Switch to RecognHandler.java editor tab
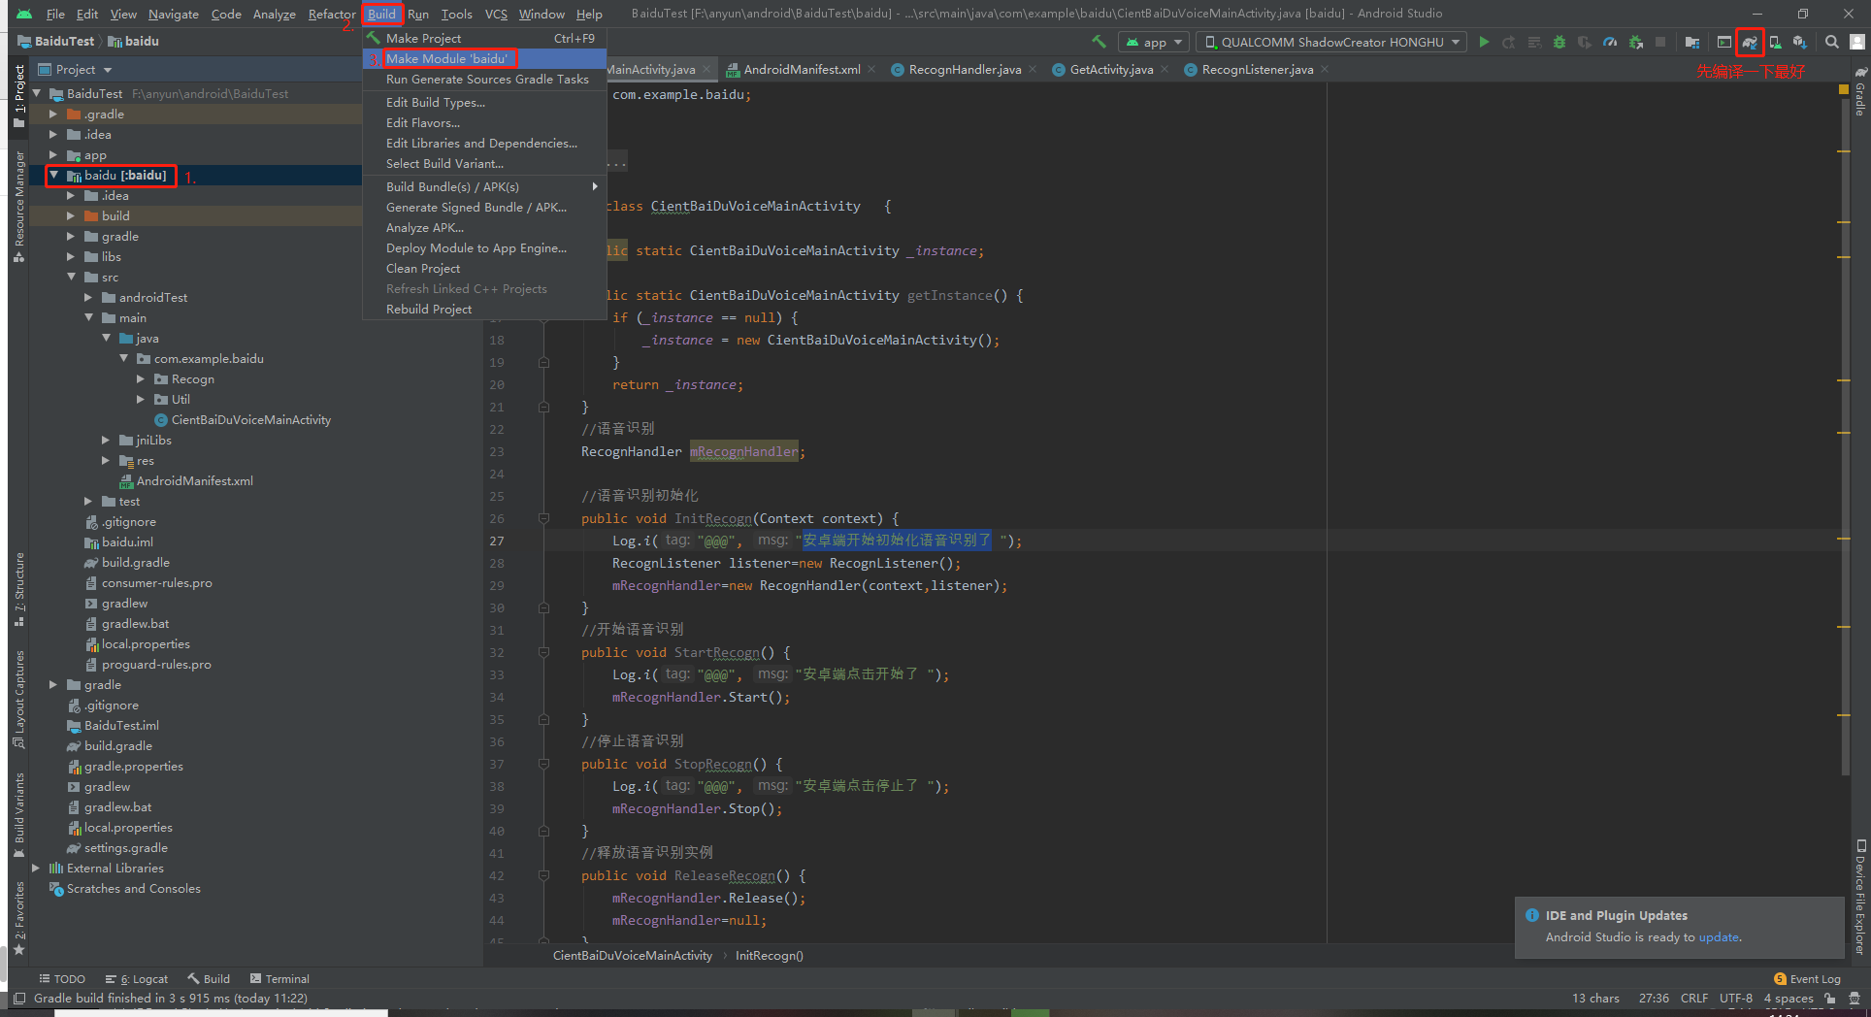1871x1017 pixels. point(965,70)
